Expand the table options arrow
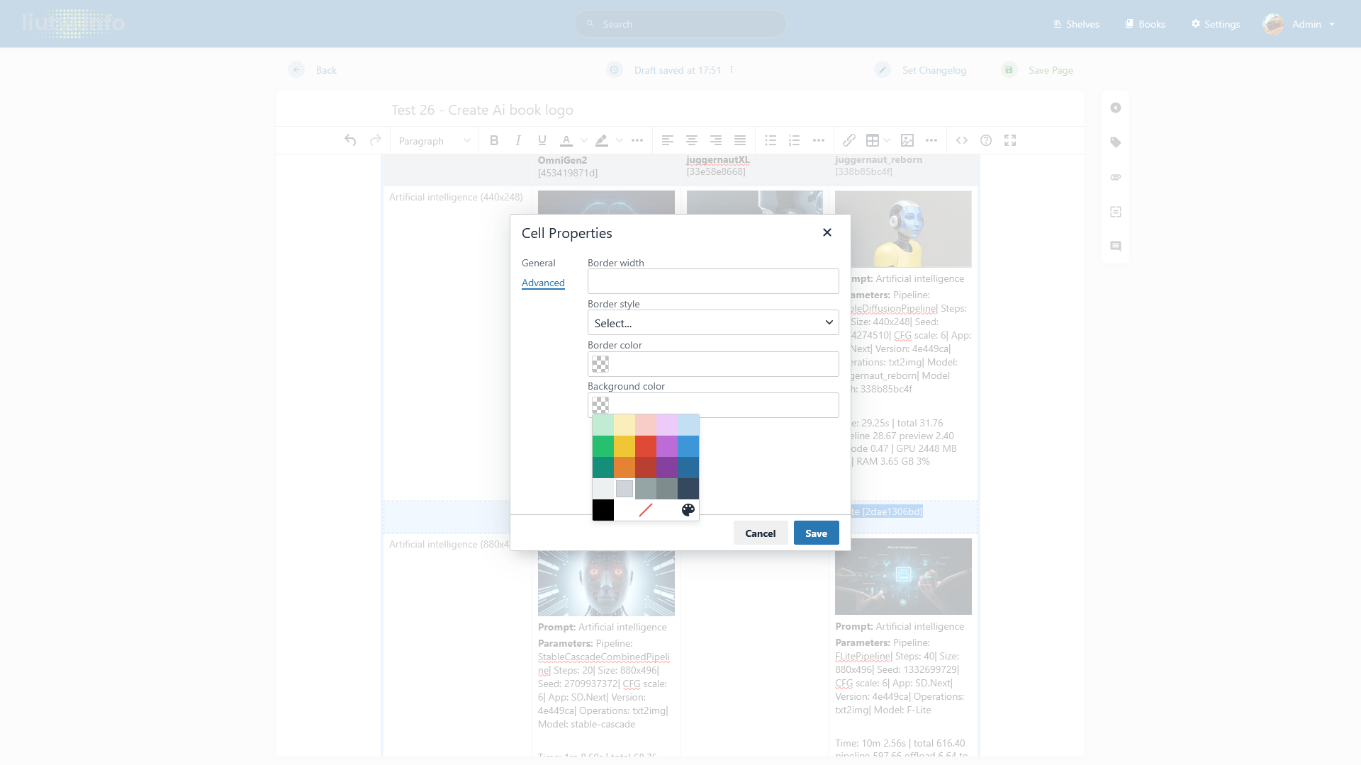 click(x=887, y=140)
